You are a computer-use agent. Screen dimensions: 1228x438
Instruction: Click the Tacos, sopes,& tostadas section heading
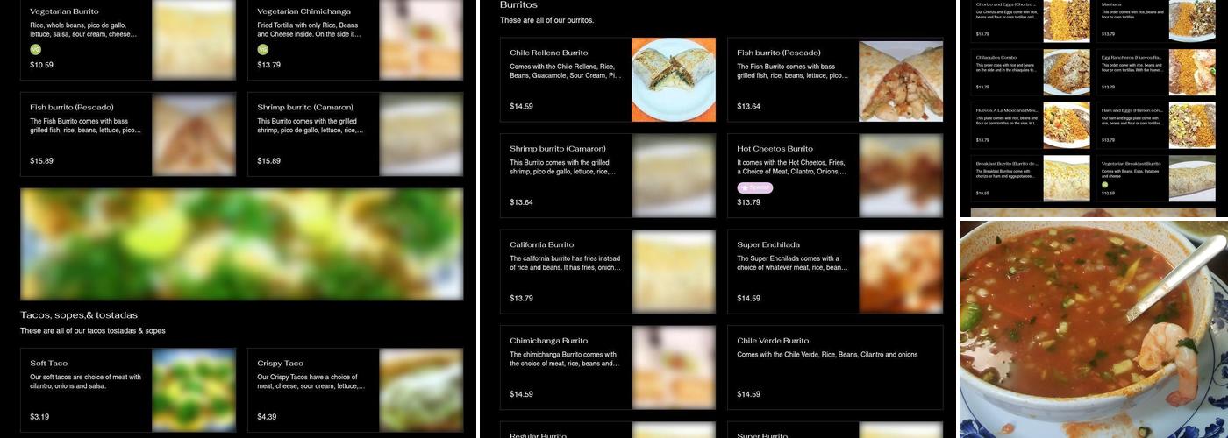click(79, 315)
